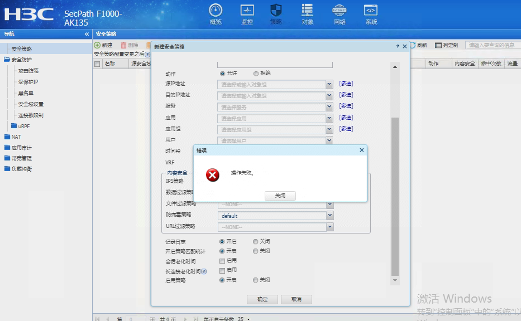This screenshot has height=321, width=521.
Task: Click the 删除 trash icon
Action: (x=123, y=45)
